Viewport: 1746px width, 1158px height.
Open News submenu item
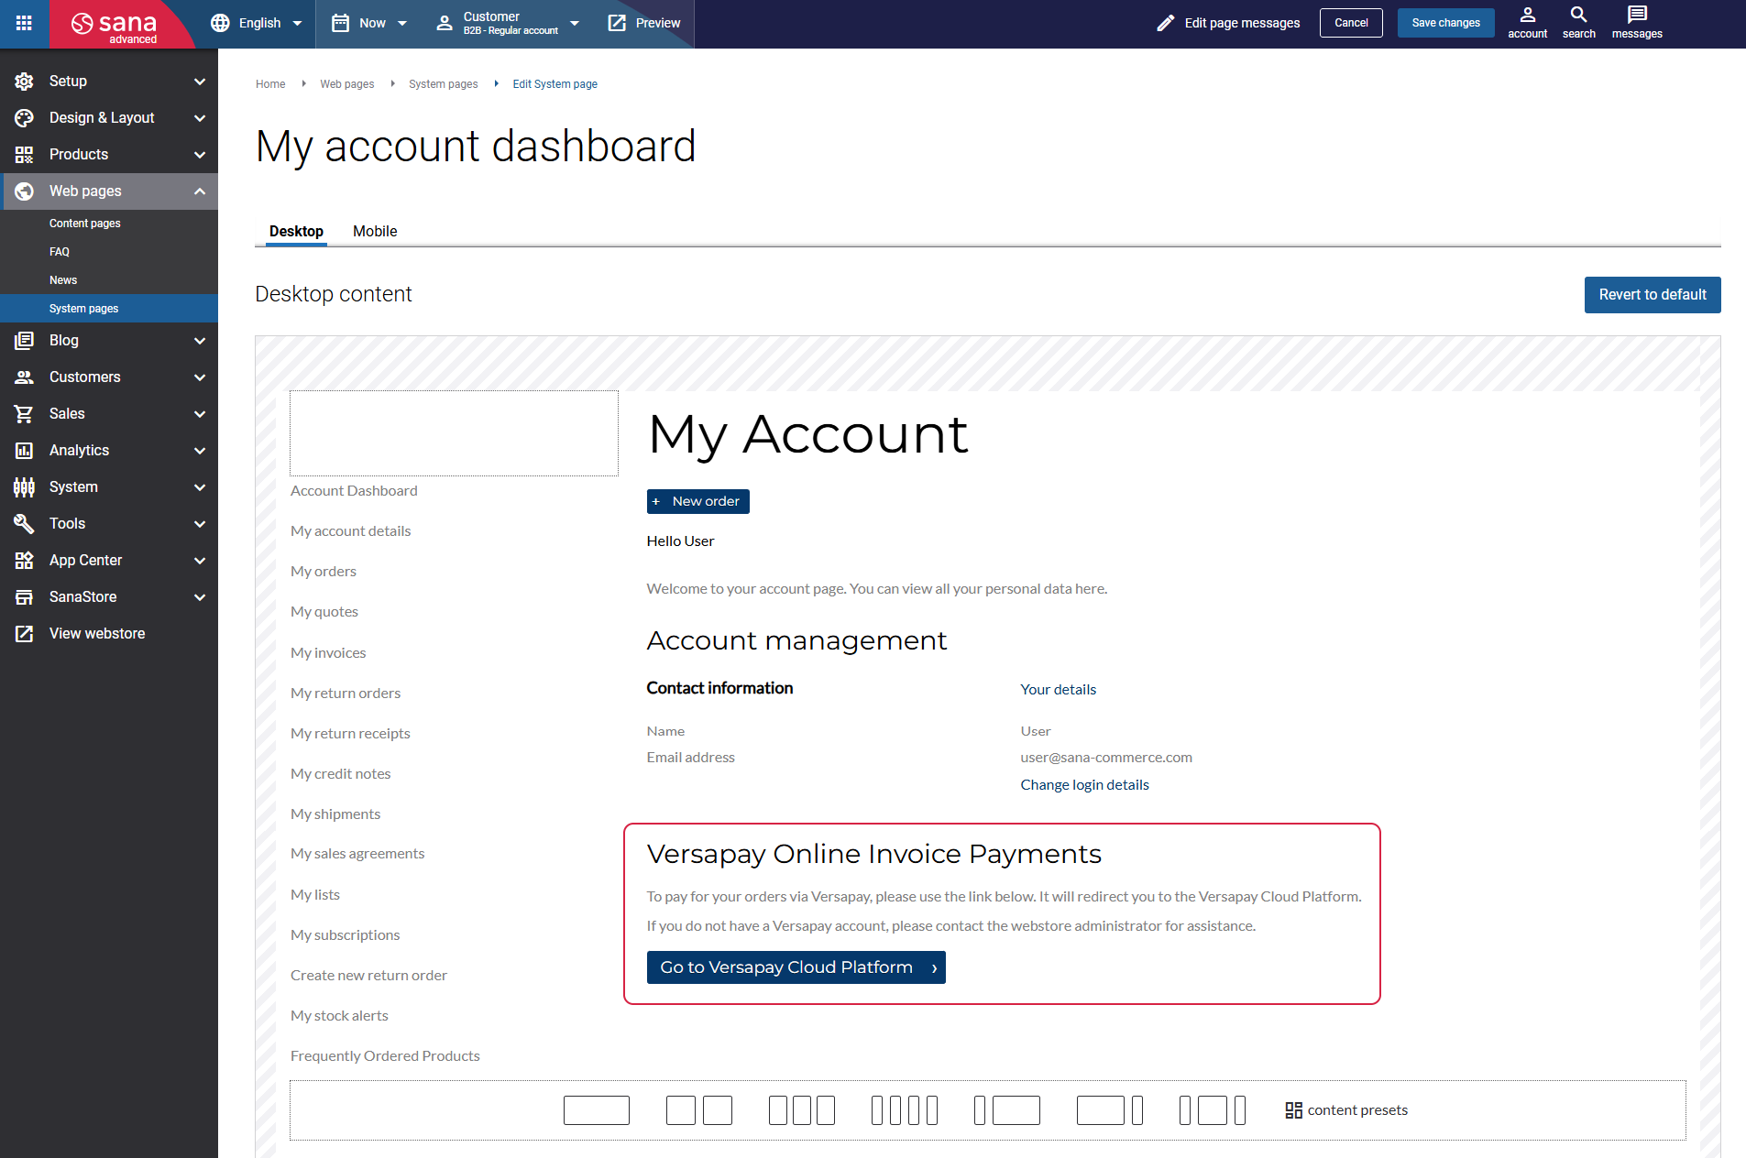click(109, 280)
